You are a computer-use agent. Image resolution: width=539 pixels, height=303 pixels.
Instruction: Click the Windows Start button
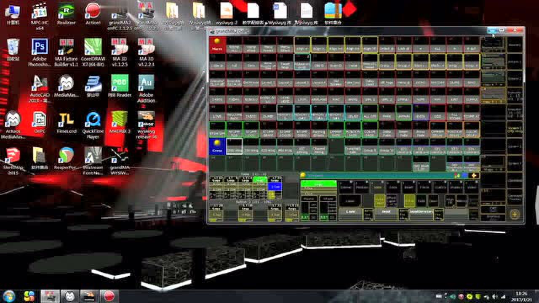click(x=9, y=296)
